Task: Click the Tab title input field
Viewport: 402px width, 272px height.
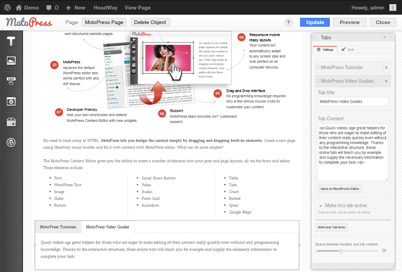Action: coord(353,101)
